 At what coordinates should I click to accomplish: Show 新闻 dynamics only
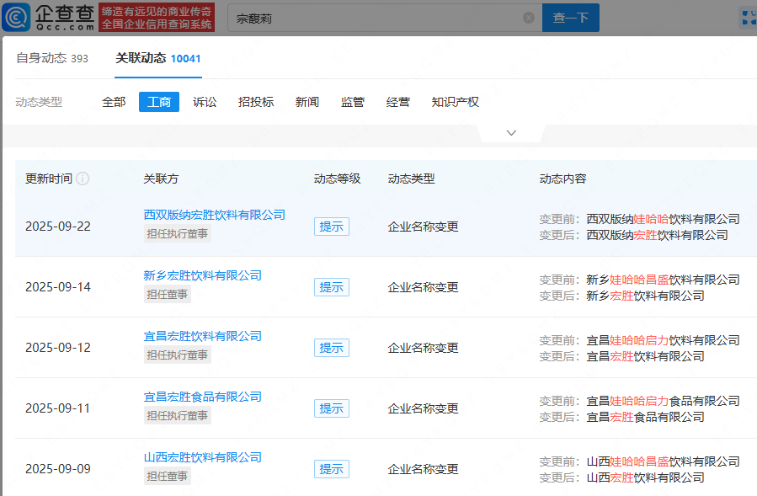[x=307, y=102]
